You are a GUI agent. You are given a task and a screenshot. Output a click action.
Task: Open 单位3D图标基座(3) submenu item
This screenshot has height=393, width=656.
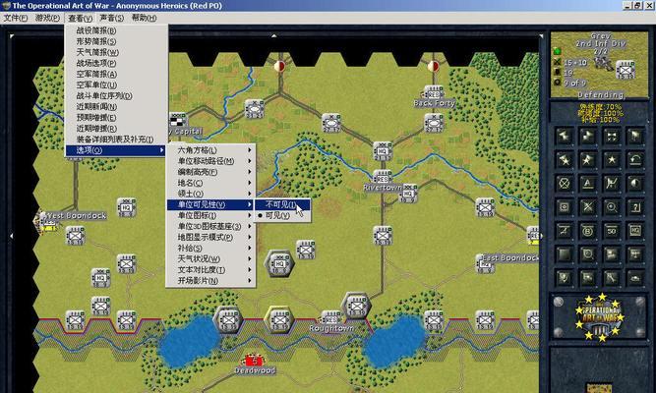[210, 226]
